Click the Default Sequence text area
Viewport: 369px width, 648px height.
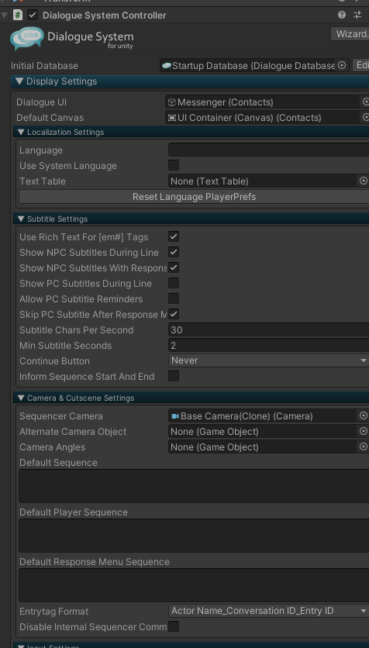pyautogui.click(x=194, y=486)
